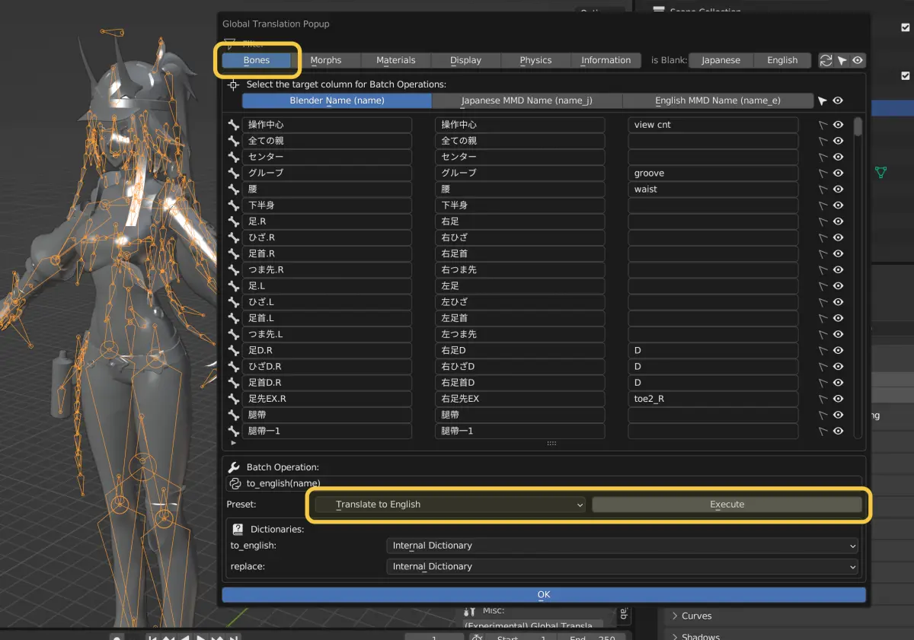Screen dimensions: 914x640
Task: Click the bone icon beside 操作中心
Action: pyautogui.click(x=234, y=125)
